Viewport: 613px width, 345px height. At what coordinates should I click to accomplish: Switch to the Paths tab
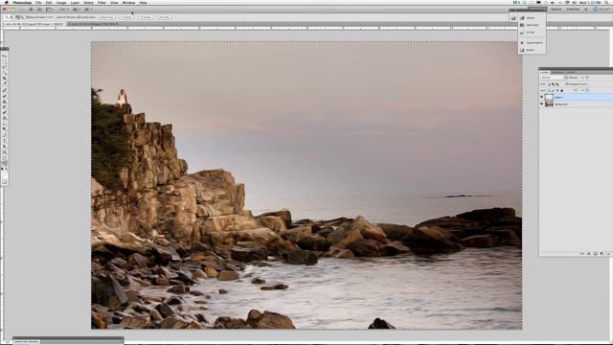571,73
